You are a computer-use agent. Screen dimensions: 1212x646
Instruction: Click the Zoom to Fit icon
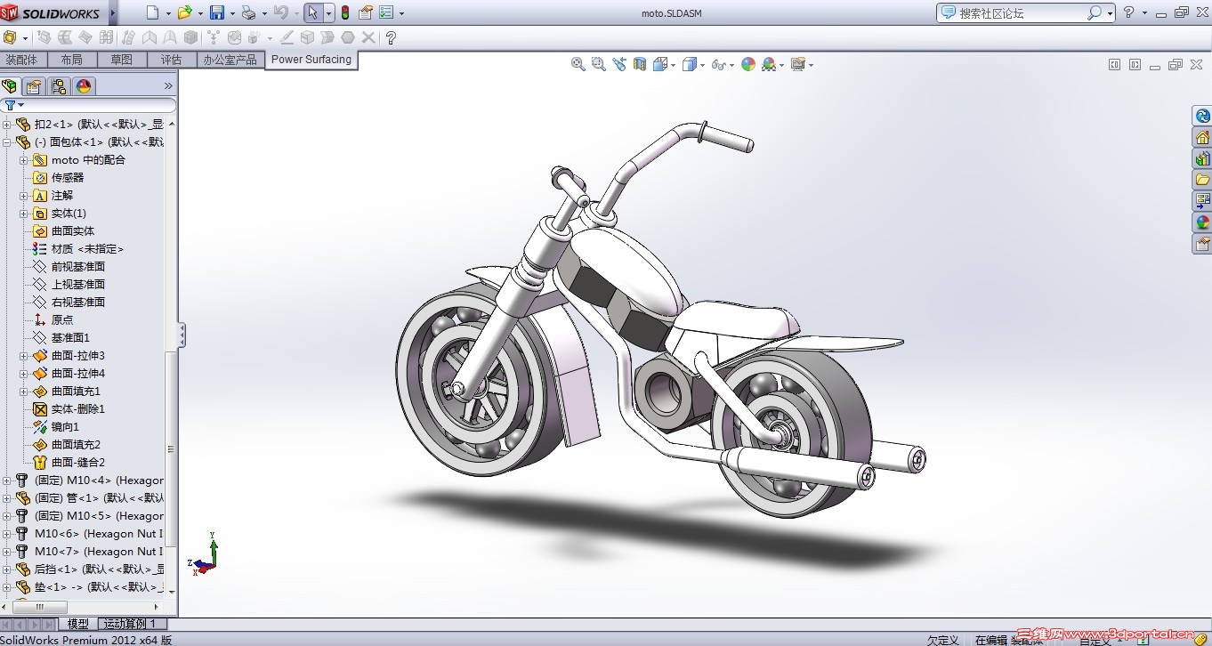coord(578,64)
